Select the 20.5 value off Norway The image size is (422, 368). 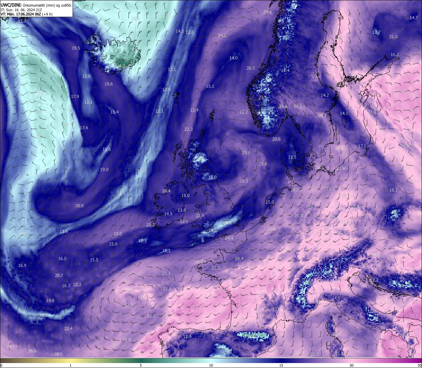[x=251, y=68]
